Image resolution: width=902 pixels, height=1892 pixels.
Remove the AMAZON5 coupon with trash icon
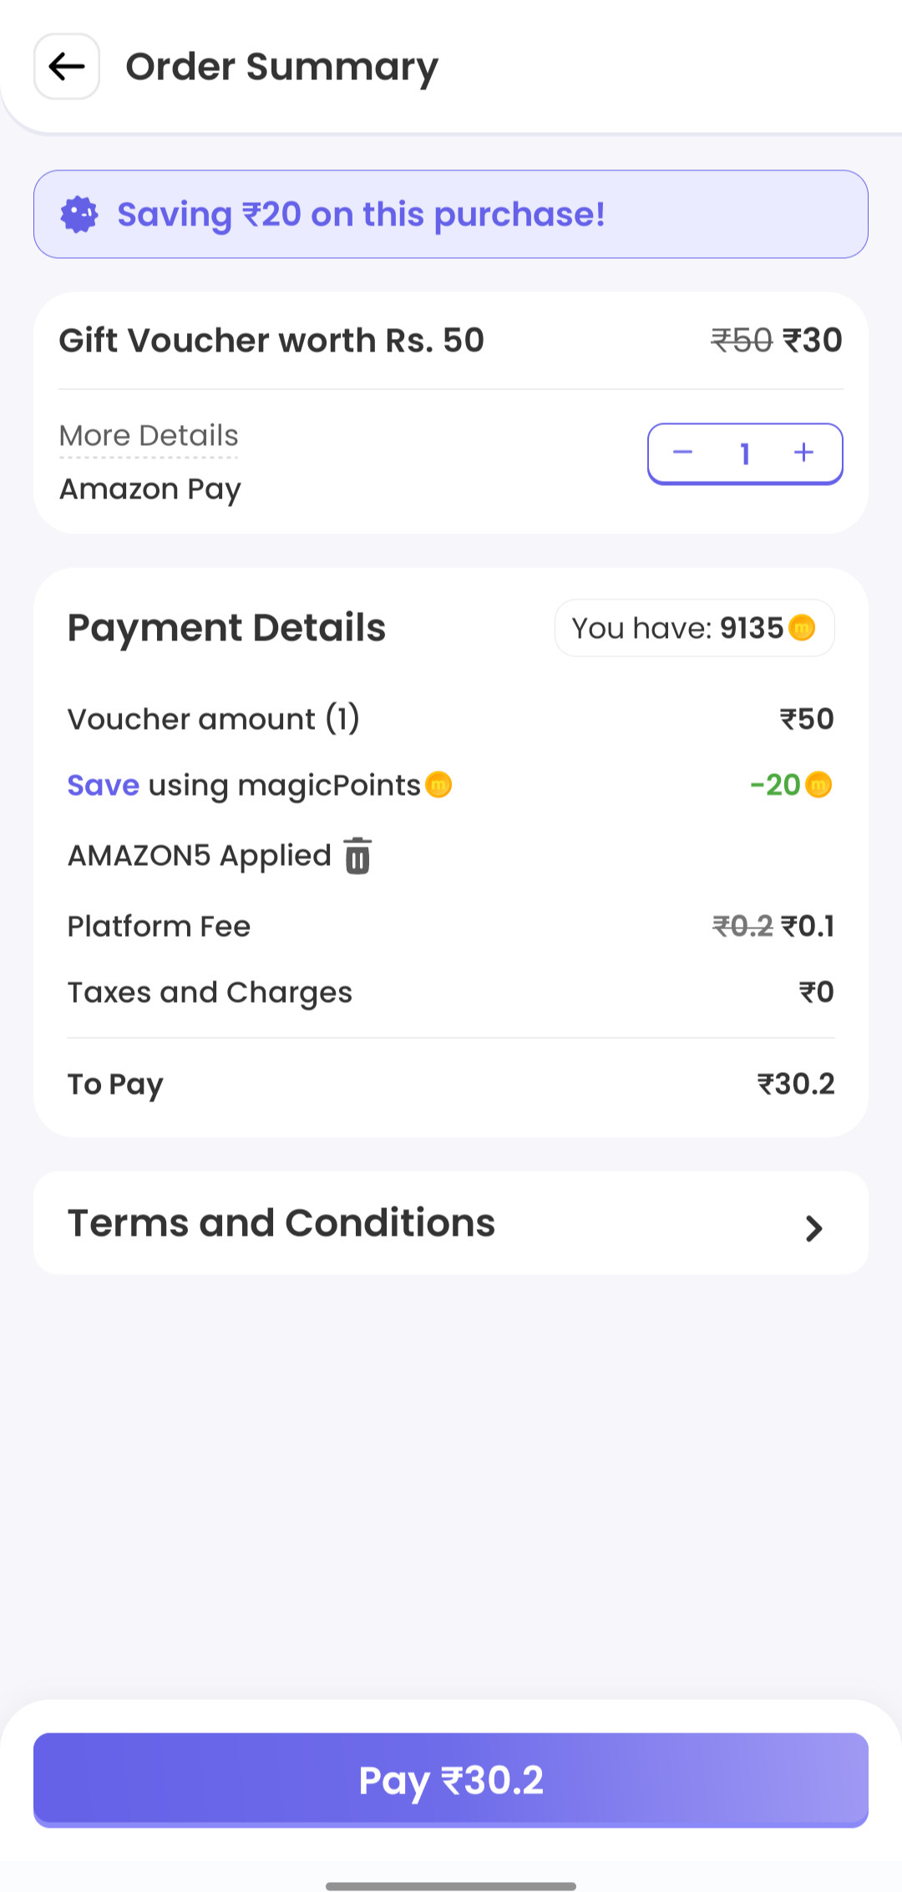357,856
